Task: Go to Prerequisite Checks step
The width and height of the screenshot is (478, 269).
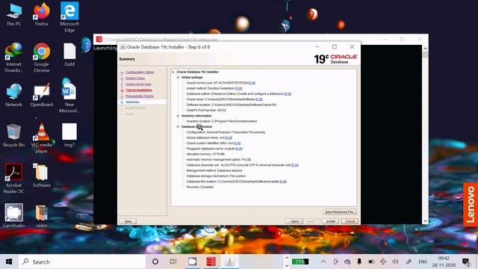Action: (x=140, y=96)
